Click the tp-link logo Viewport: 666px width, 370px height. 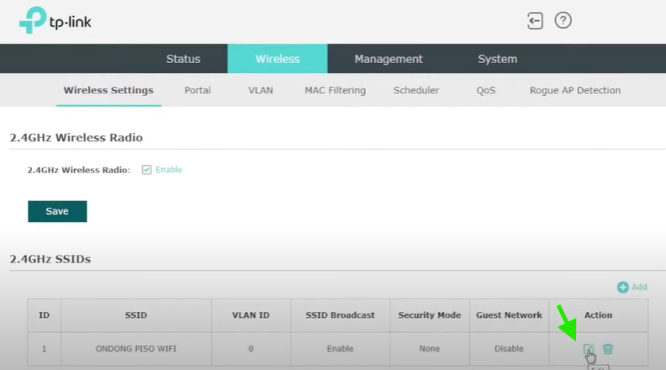pos(57,22)
